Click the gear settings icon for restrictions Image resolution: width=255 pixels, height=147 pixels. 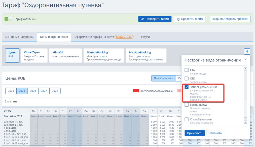(247, 52)
